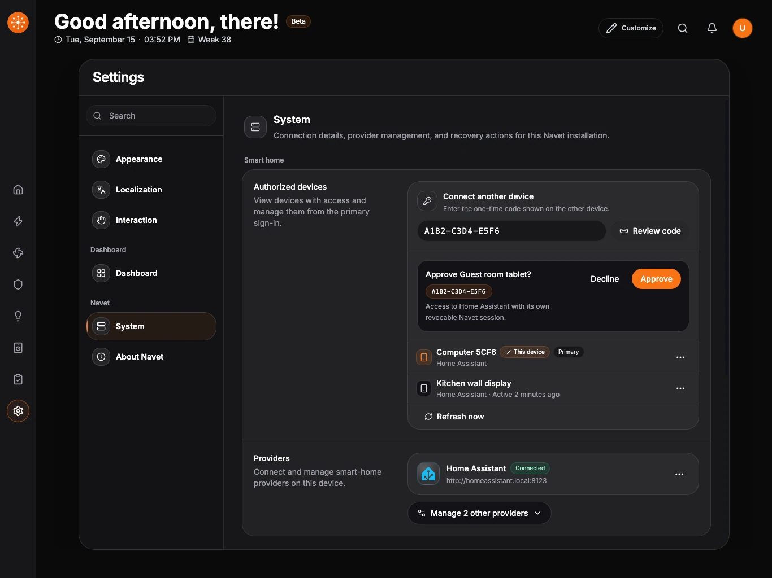Click the Beta badge

[x=298, y=21]
